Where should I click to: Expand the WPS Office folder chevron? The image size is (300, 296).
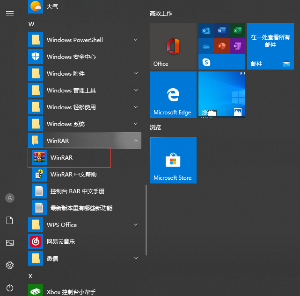pyautogui.click(x=136, y=225)
